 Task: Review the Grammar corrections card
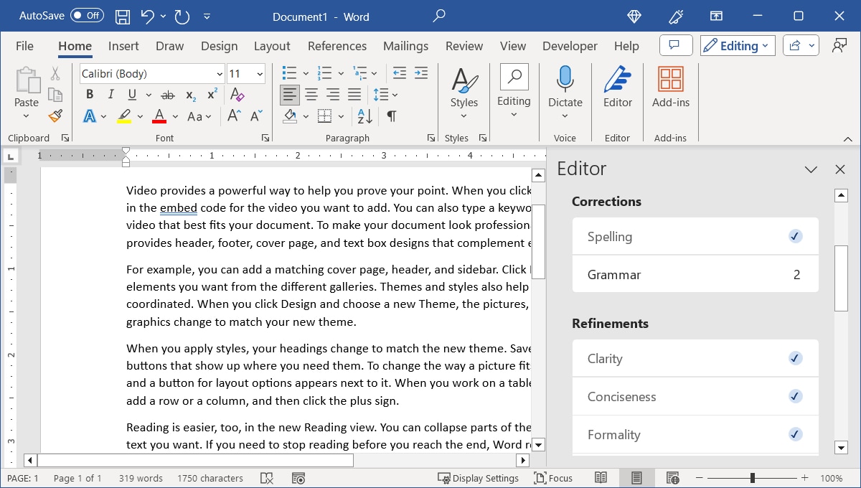point(695,274)
